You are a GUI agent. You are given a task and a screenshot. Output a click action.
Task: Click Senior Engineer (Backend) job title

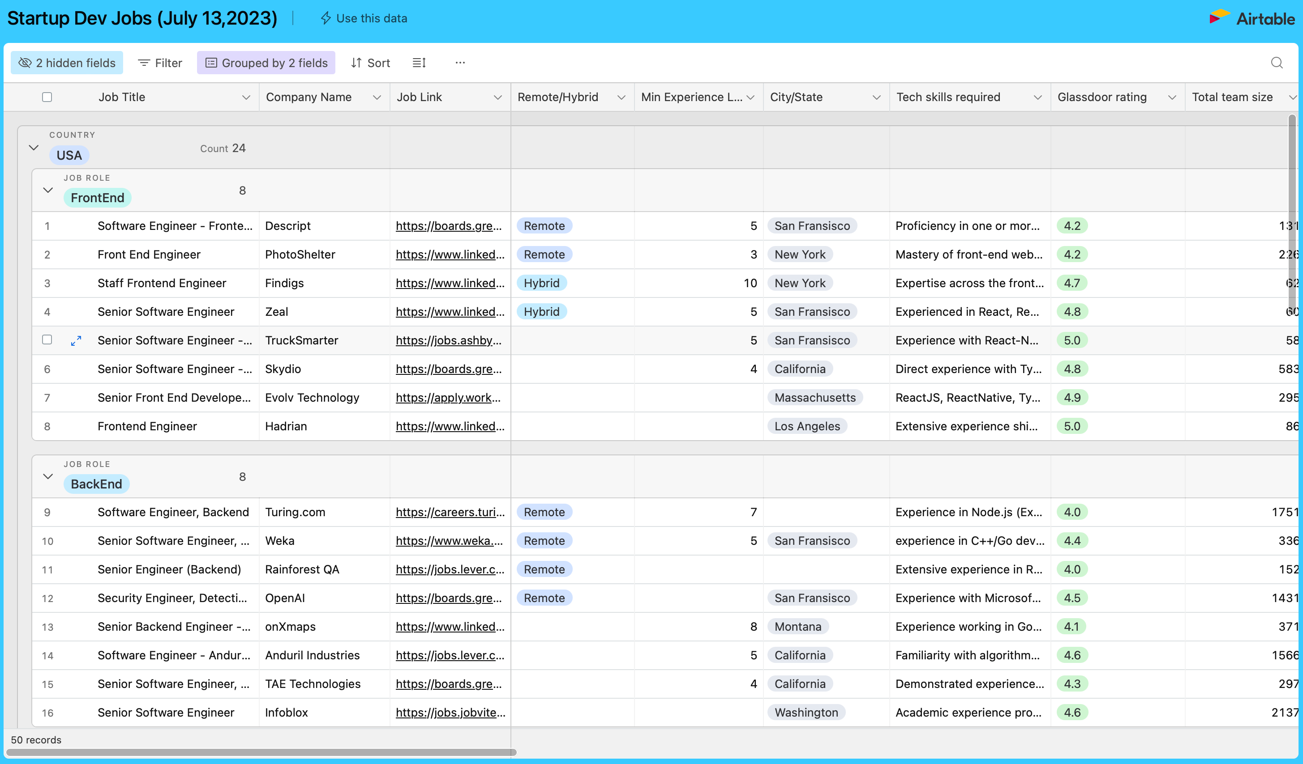169,569
